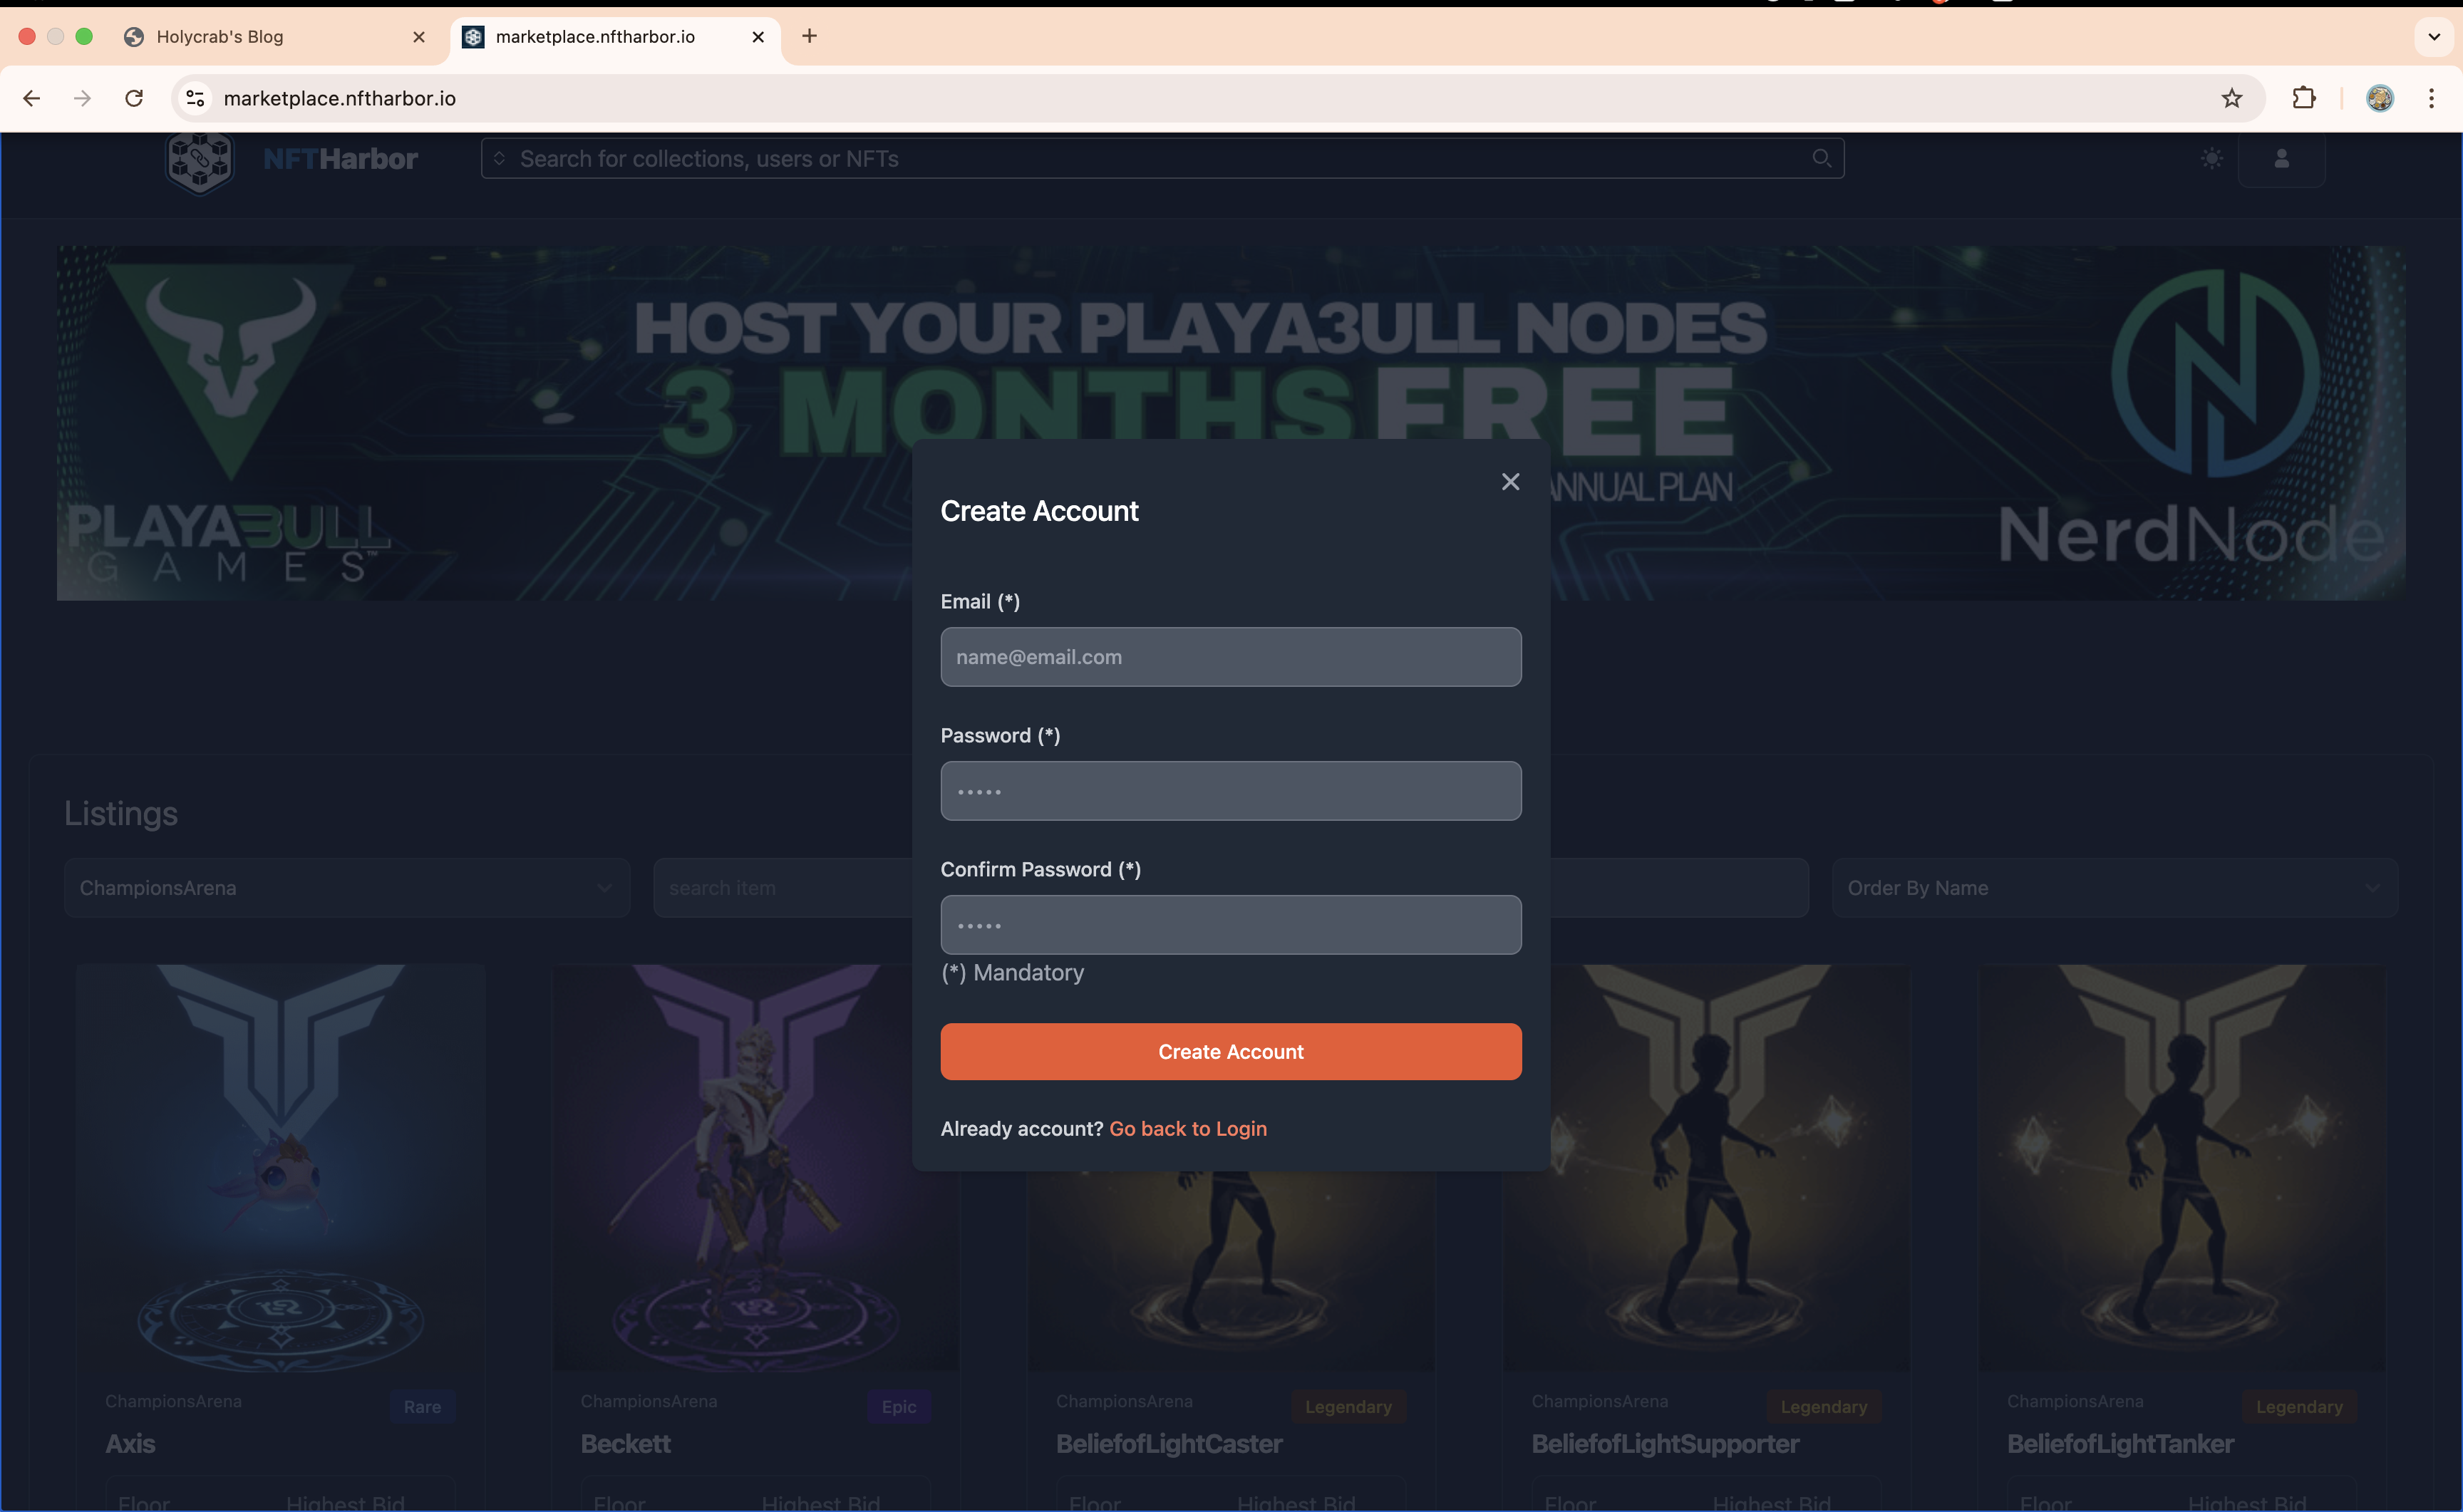Screen dimensions: 2463x1512
Task: Click the Rare badge on Axis
Action: point(422,1406)
